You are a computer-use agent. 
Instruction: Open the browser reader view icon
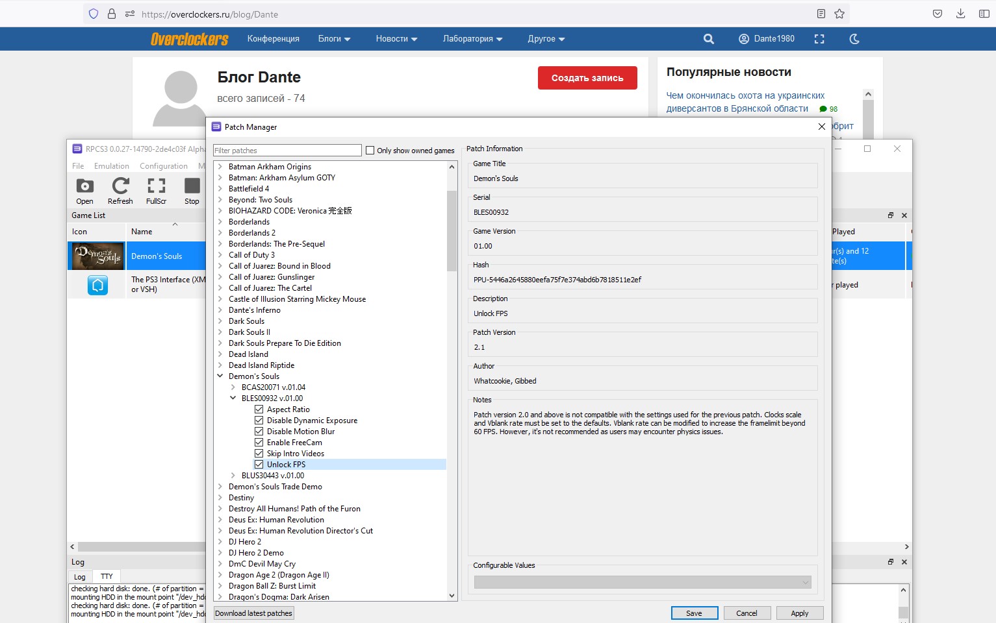click(821, 14)
